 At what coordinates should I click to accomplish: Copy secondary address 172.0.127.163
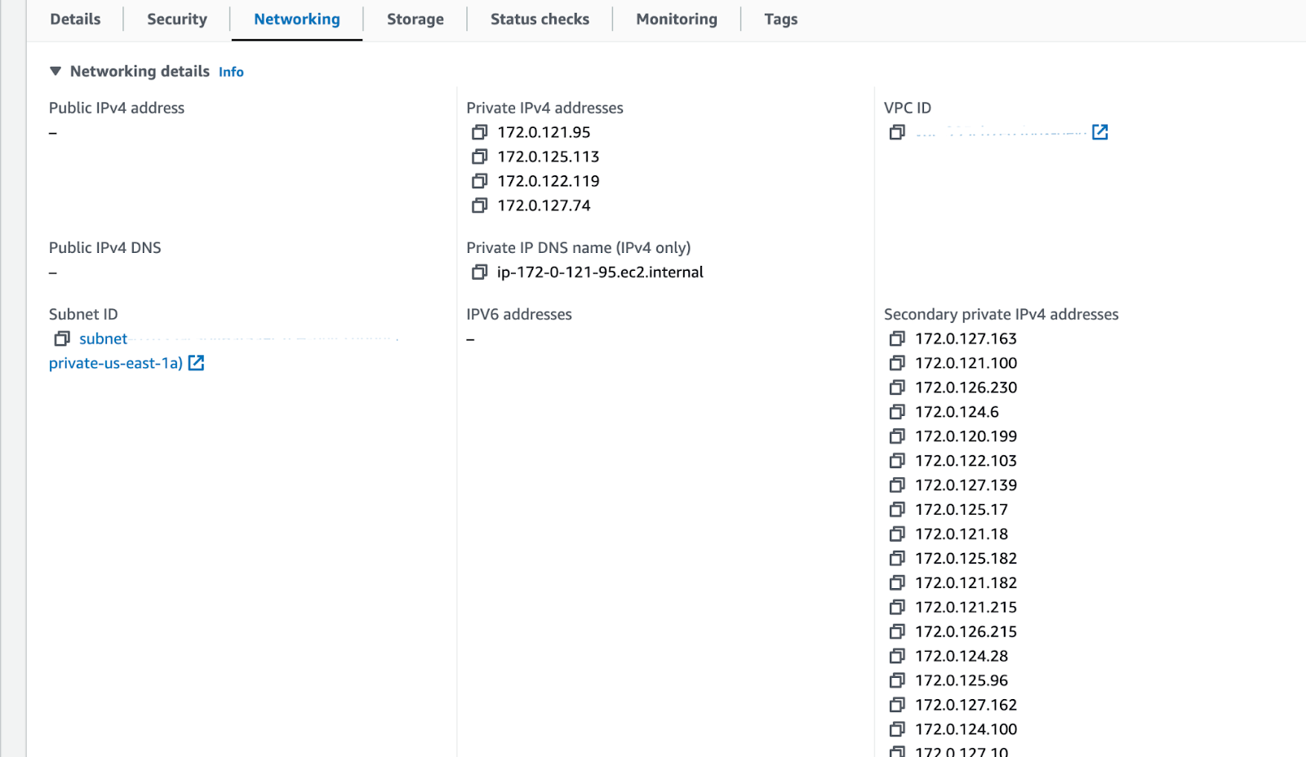[x=897, y=339]
